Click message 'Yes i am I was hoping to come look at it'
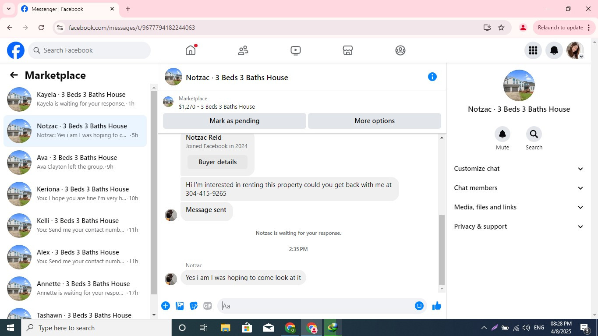This screenshot has height=336, width=598. 243,278
